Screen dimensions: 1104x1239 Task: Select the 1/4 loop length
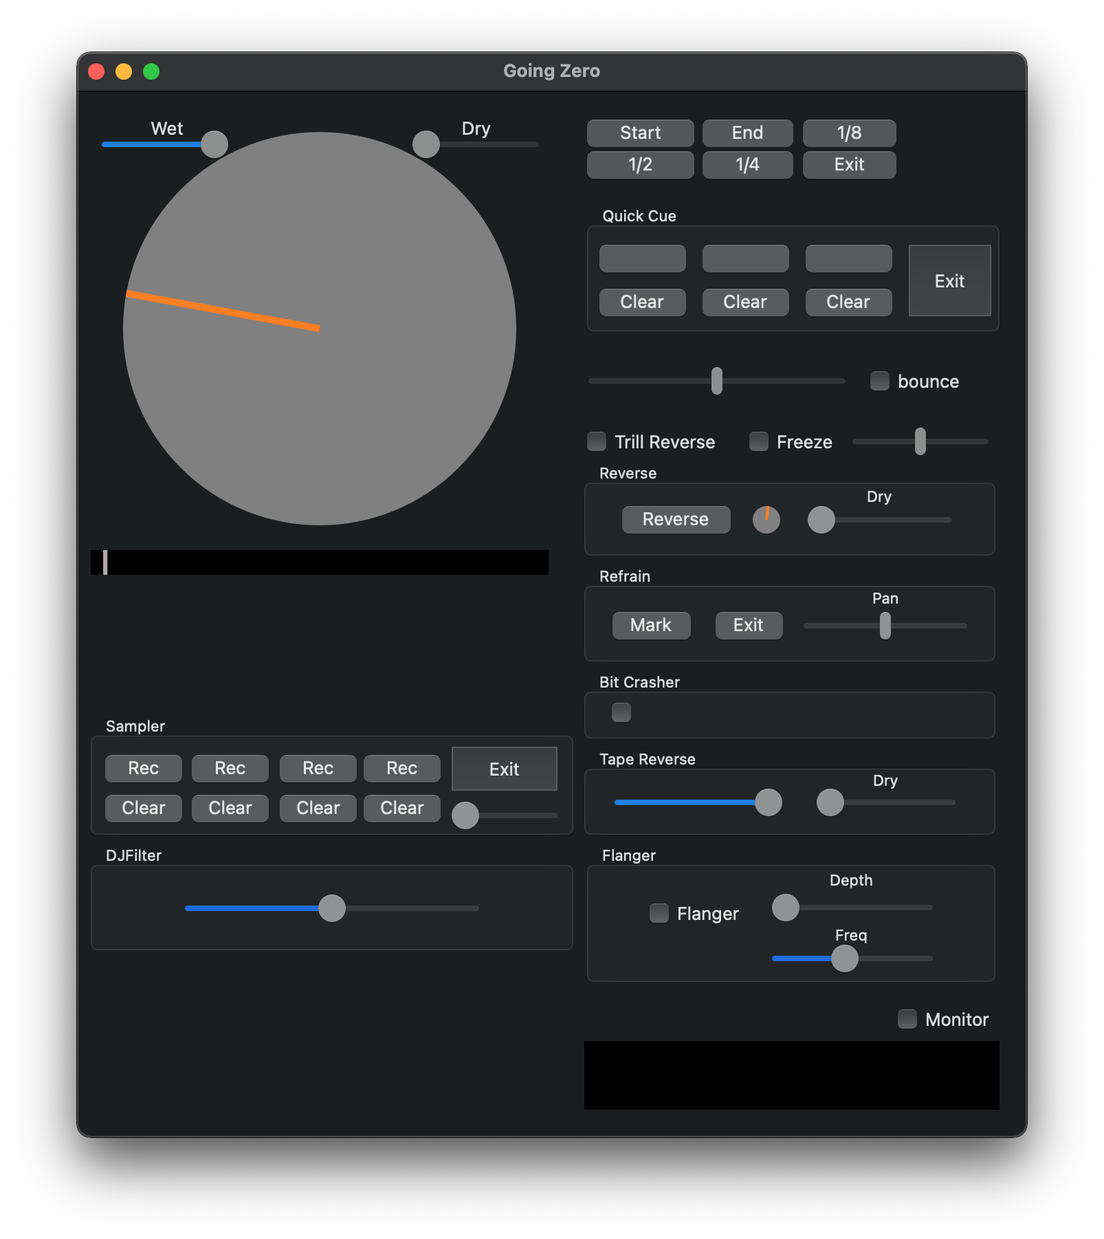(x=747, y=164)
